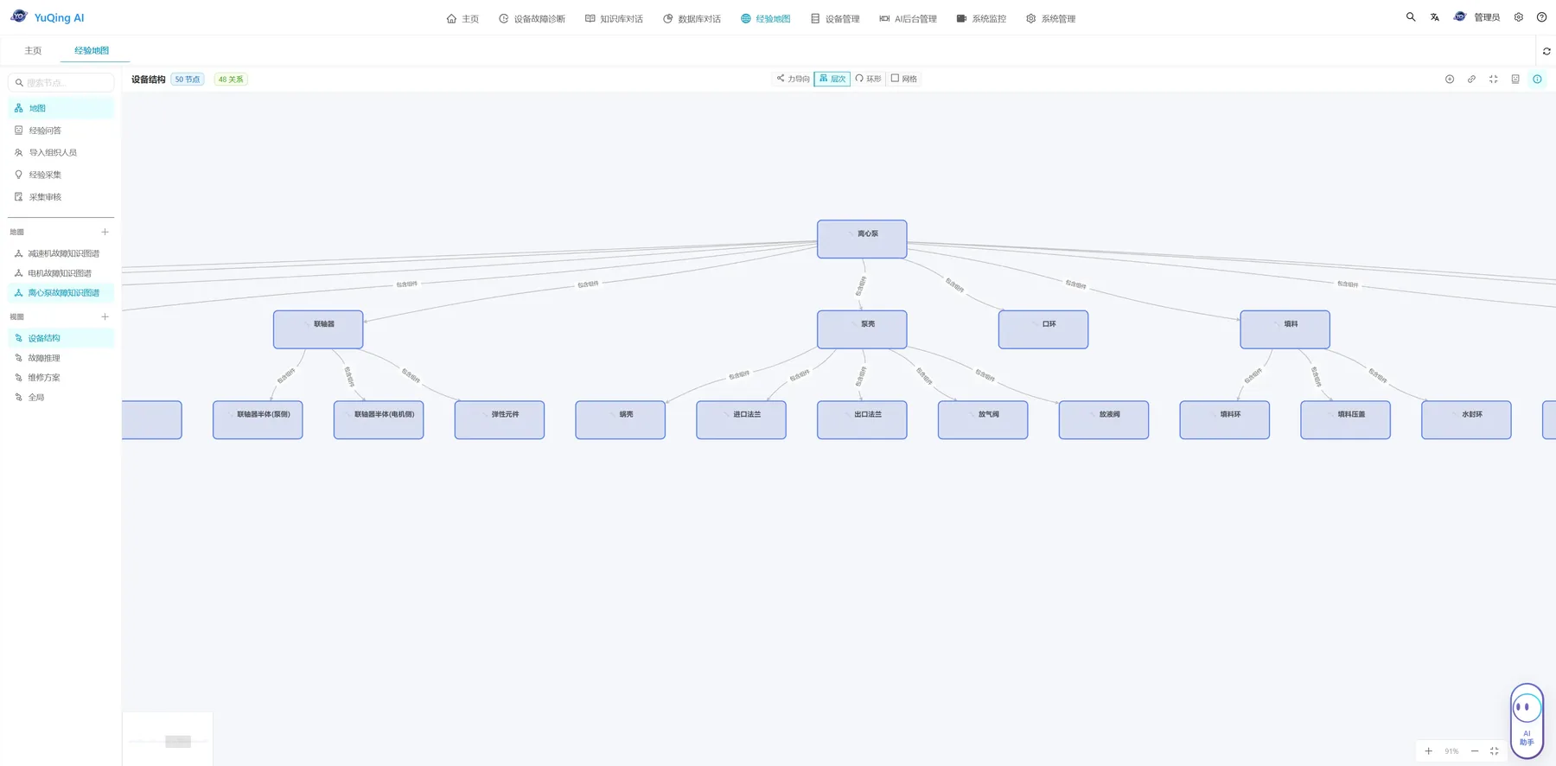Click the info circle icon in graph toolbar
The image size is (1556, 766).
pyautogui.click(x=1537, y=80)
